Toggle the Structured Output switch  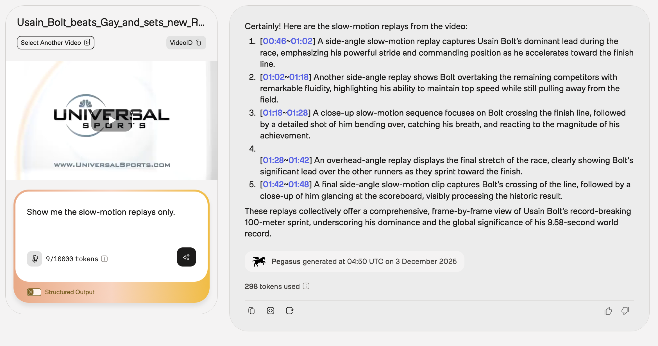pos(34,292)
